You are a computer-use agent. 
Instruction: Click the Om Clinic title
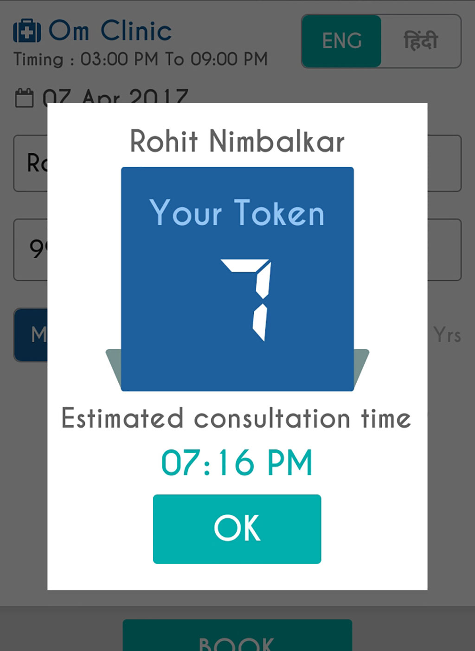pos(110,31)
